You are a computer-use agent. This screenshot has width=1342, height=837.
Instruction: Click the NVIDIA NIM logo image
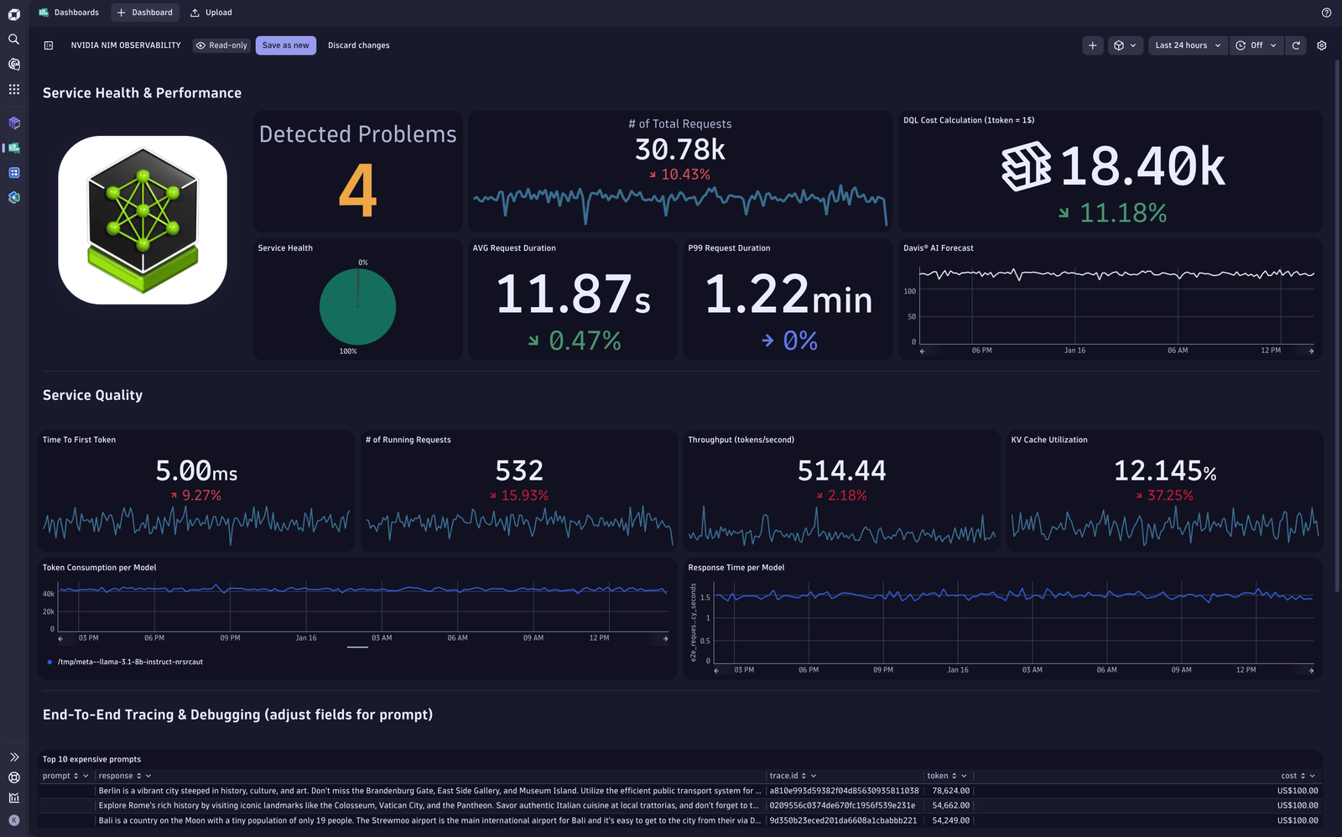point(143,220)
